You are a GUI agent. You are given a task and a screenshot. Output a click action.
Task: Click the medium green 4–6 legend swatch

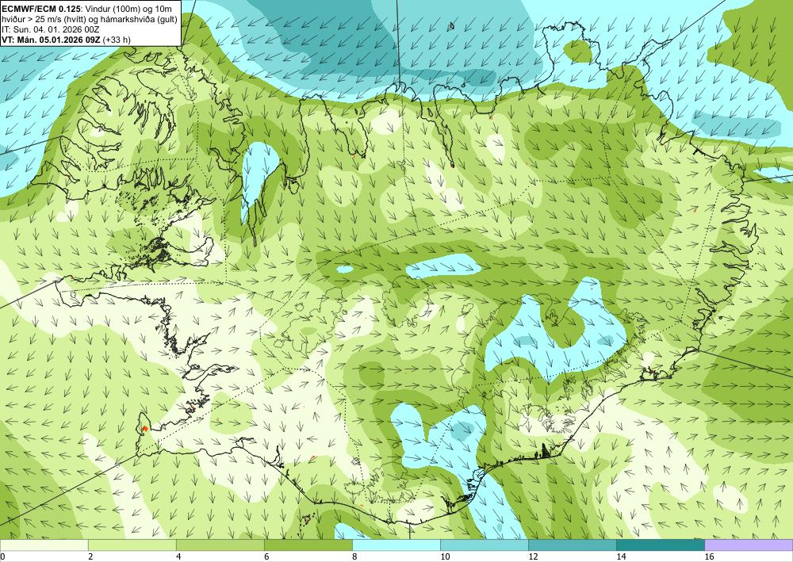pos(220,545)
